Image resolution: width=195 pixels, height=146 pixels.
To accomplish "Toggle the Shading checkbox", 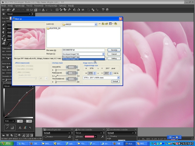I will (x=109, y=136).
